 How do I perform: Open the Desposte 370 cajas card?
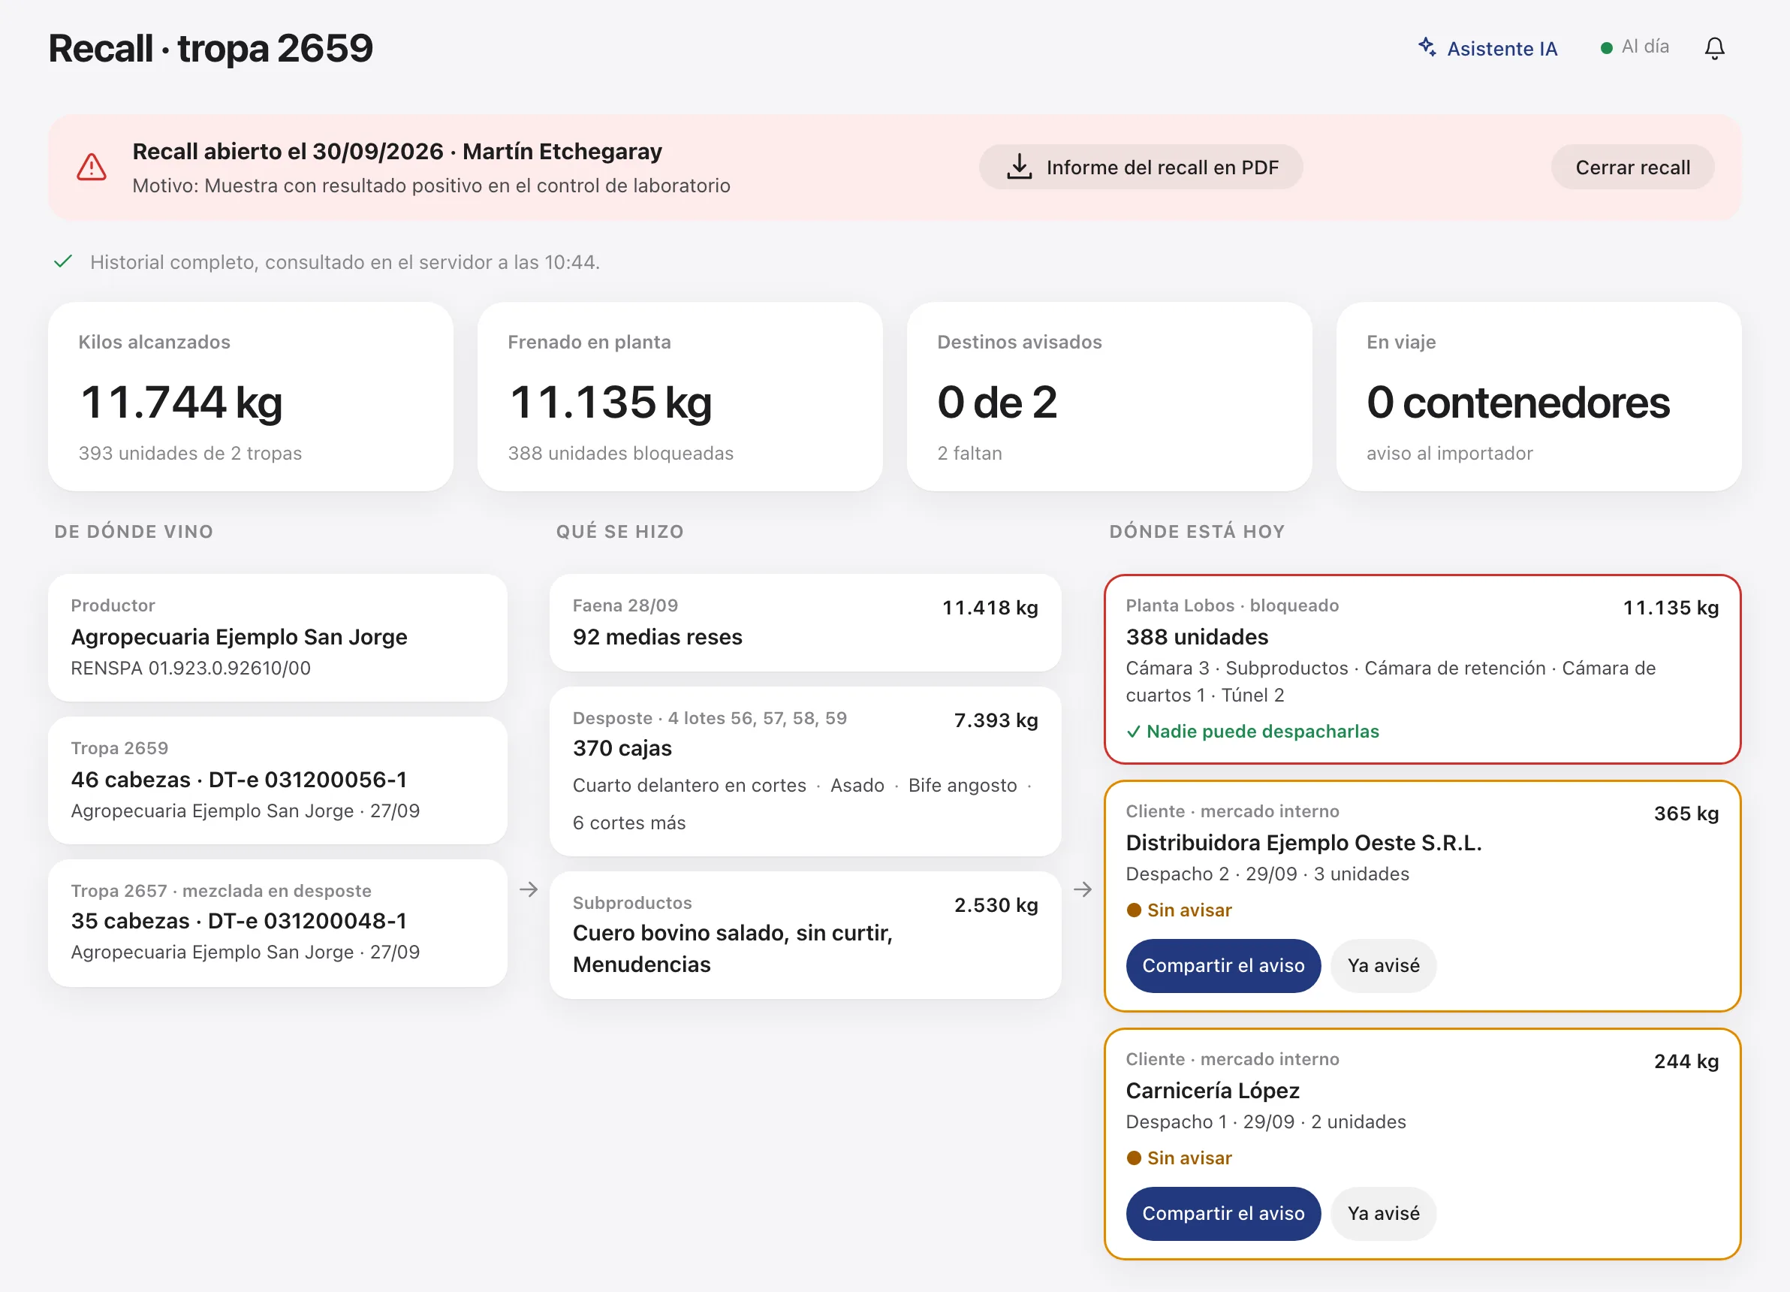coord(805,771)
